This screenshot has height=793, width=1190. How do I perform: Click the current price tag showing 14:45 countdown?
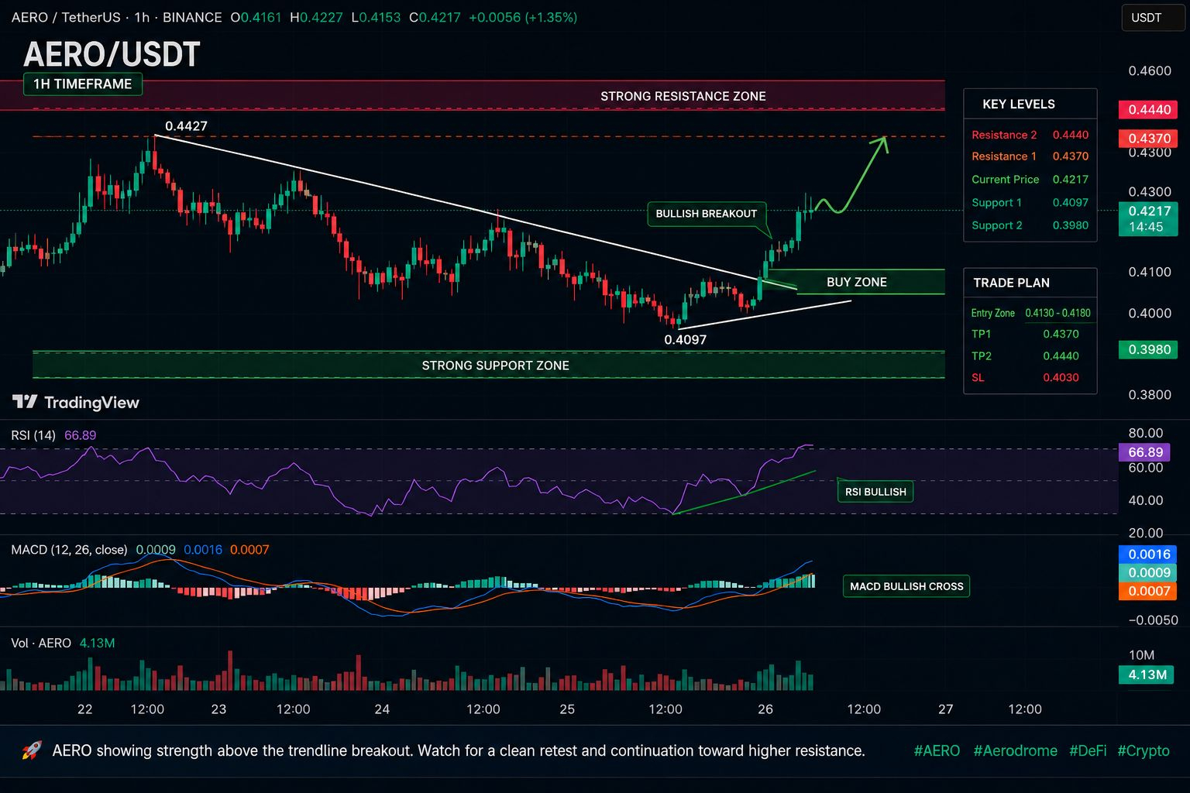1148,219
